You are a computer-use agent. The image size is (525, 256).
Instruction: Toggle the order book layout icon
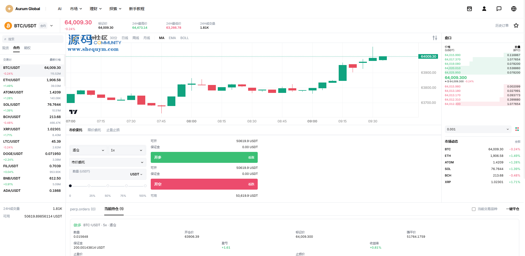click(517, 129)
